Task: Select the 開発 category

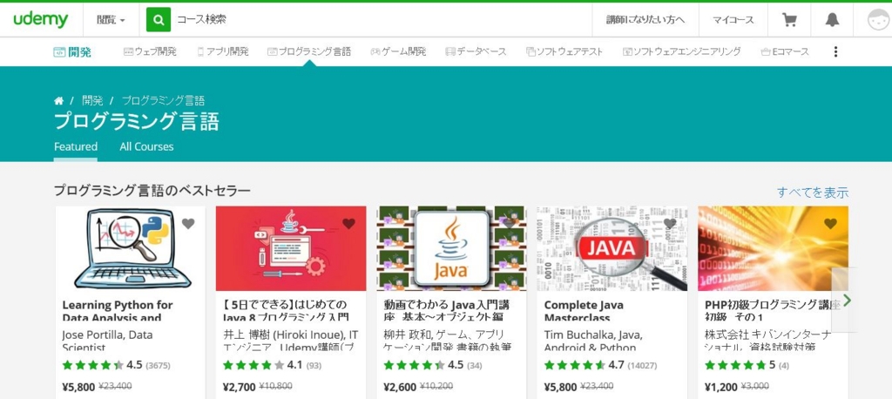Action: pos(72,52)
